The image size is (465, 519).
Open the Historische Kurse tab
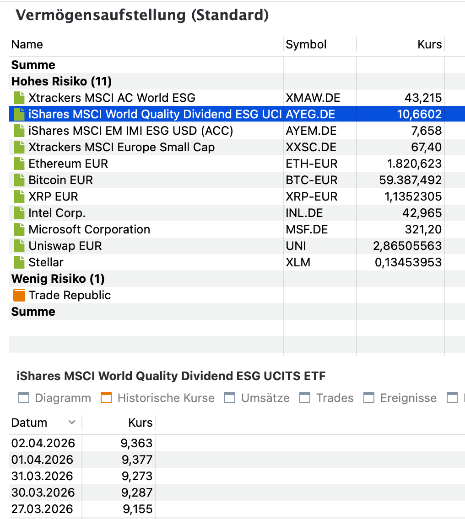click(x=158, y=398)
